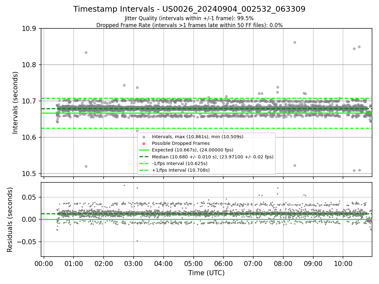Click the 'Jitter Quality' subtitle line

click(x=189, y=18)
